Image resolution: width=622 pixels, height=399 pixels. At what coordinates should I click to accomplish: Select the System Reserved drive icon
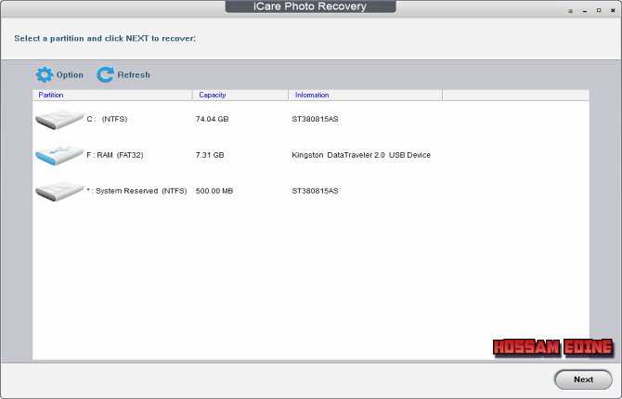point(59,191)
